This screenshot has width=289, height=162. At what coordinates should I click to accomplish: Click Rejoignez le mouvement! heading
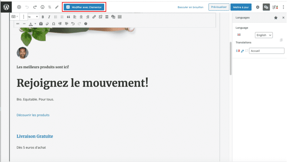point(82,83)
